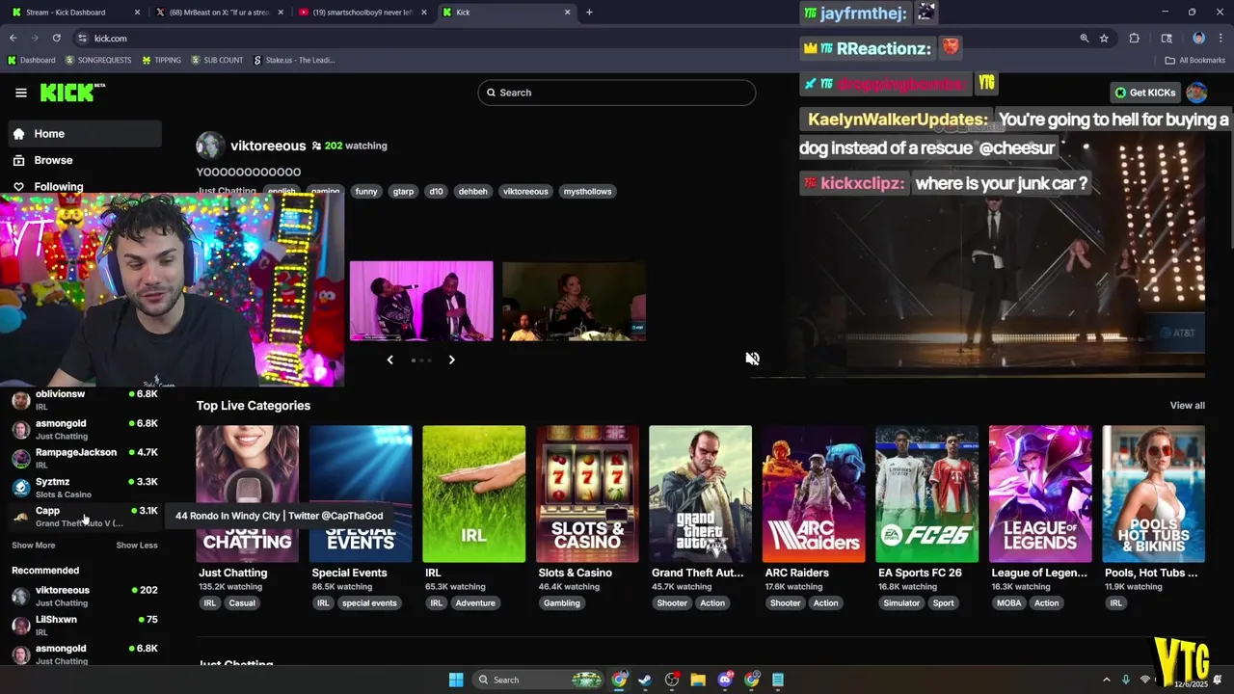Open Pools, Hot Tubs & Bikinis card
This screenshot has width=1234, height=694.
[1153, 494]
